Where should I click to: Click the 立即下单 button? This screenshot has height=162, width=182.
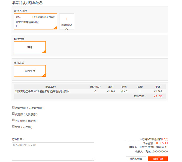coord(158,159)
